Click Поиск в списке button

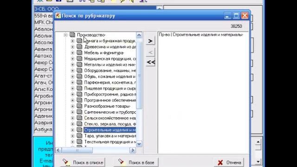click(x=83, y=162)
